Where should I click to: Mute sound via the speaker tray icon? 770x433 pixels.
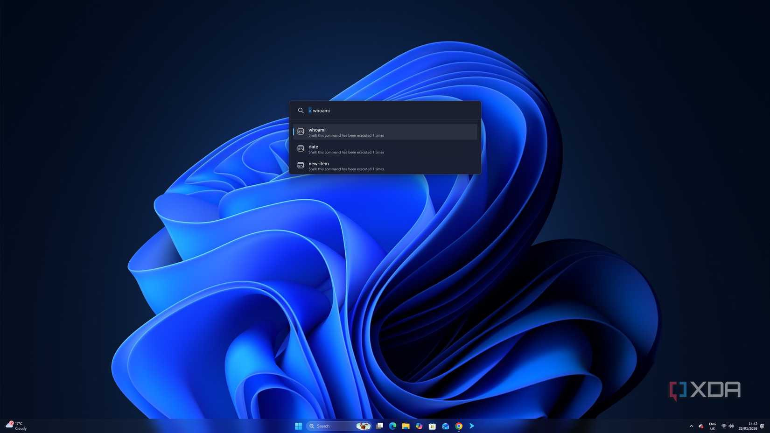coord(731,426)
